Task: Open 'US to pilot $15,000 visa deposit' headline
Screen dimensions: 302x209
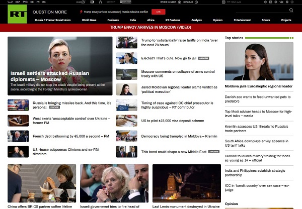Action: pyautogui.click(x=173, y=121)
